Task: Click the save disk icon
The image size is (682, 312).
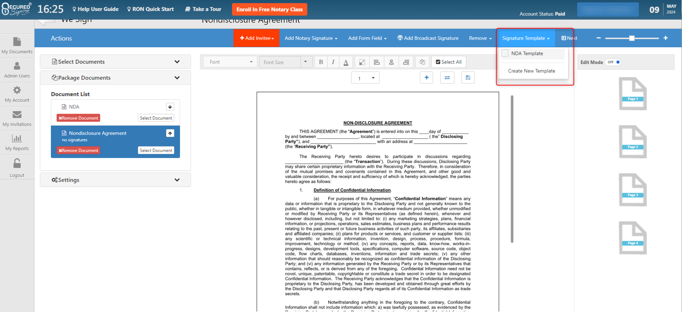Action: (x=468, y=77)
